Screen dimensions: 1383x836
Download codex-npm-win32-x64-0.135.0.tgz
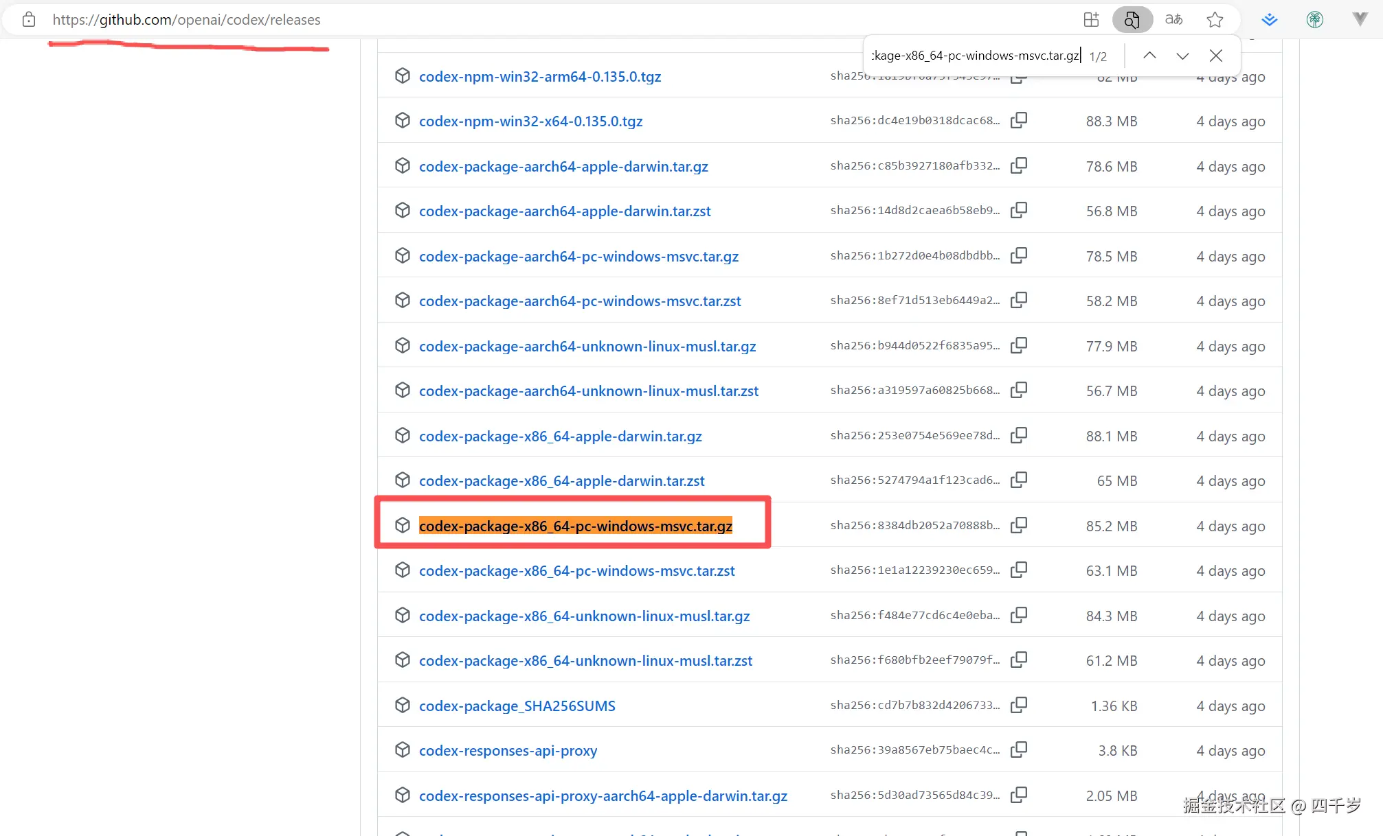(x=531, y=121)
